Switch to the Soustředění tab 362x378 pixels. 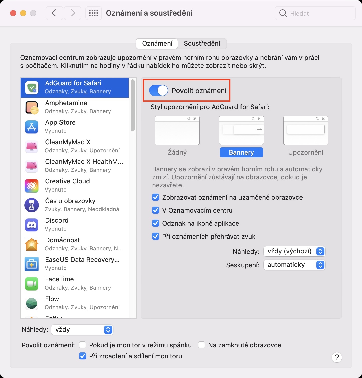tap(202, 44)
